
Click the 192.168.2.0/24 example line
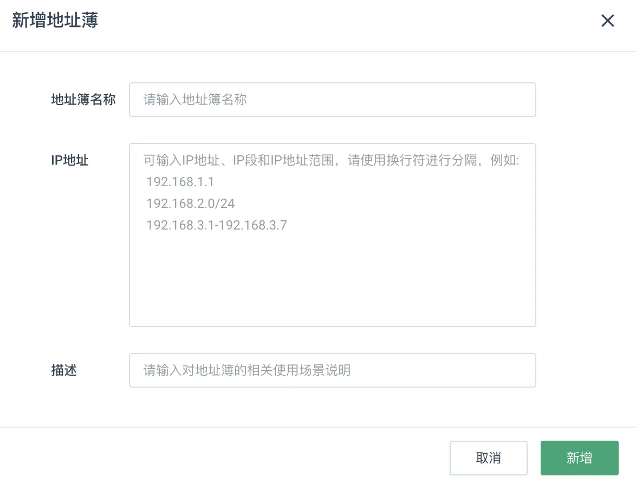[191, 204]
